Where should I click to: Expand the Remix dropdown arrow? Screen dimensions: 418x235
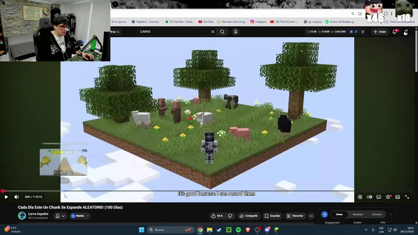(88, 216)
